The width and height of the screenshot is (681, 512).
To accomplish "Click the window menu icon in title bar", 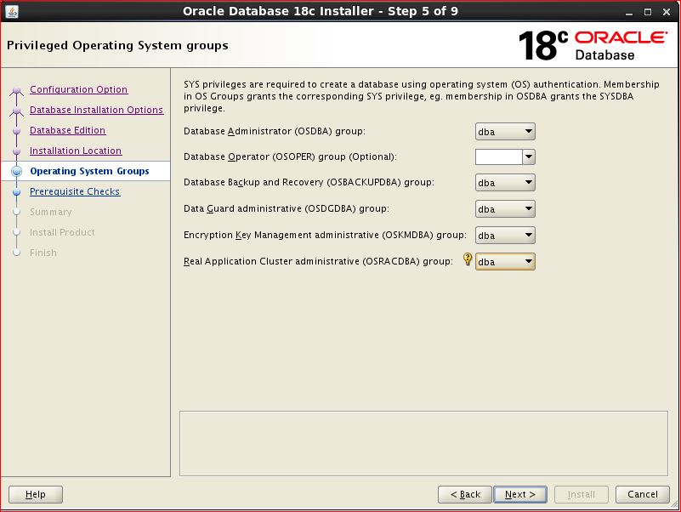I will (x=11, y=11).
